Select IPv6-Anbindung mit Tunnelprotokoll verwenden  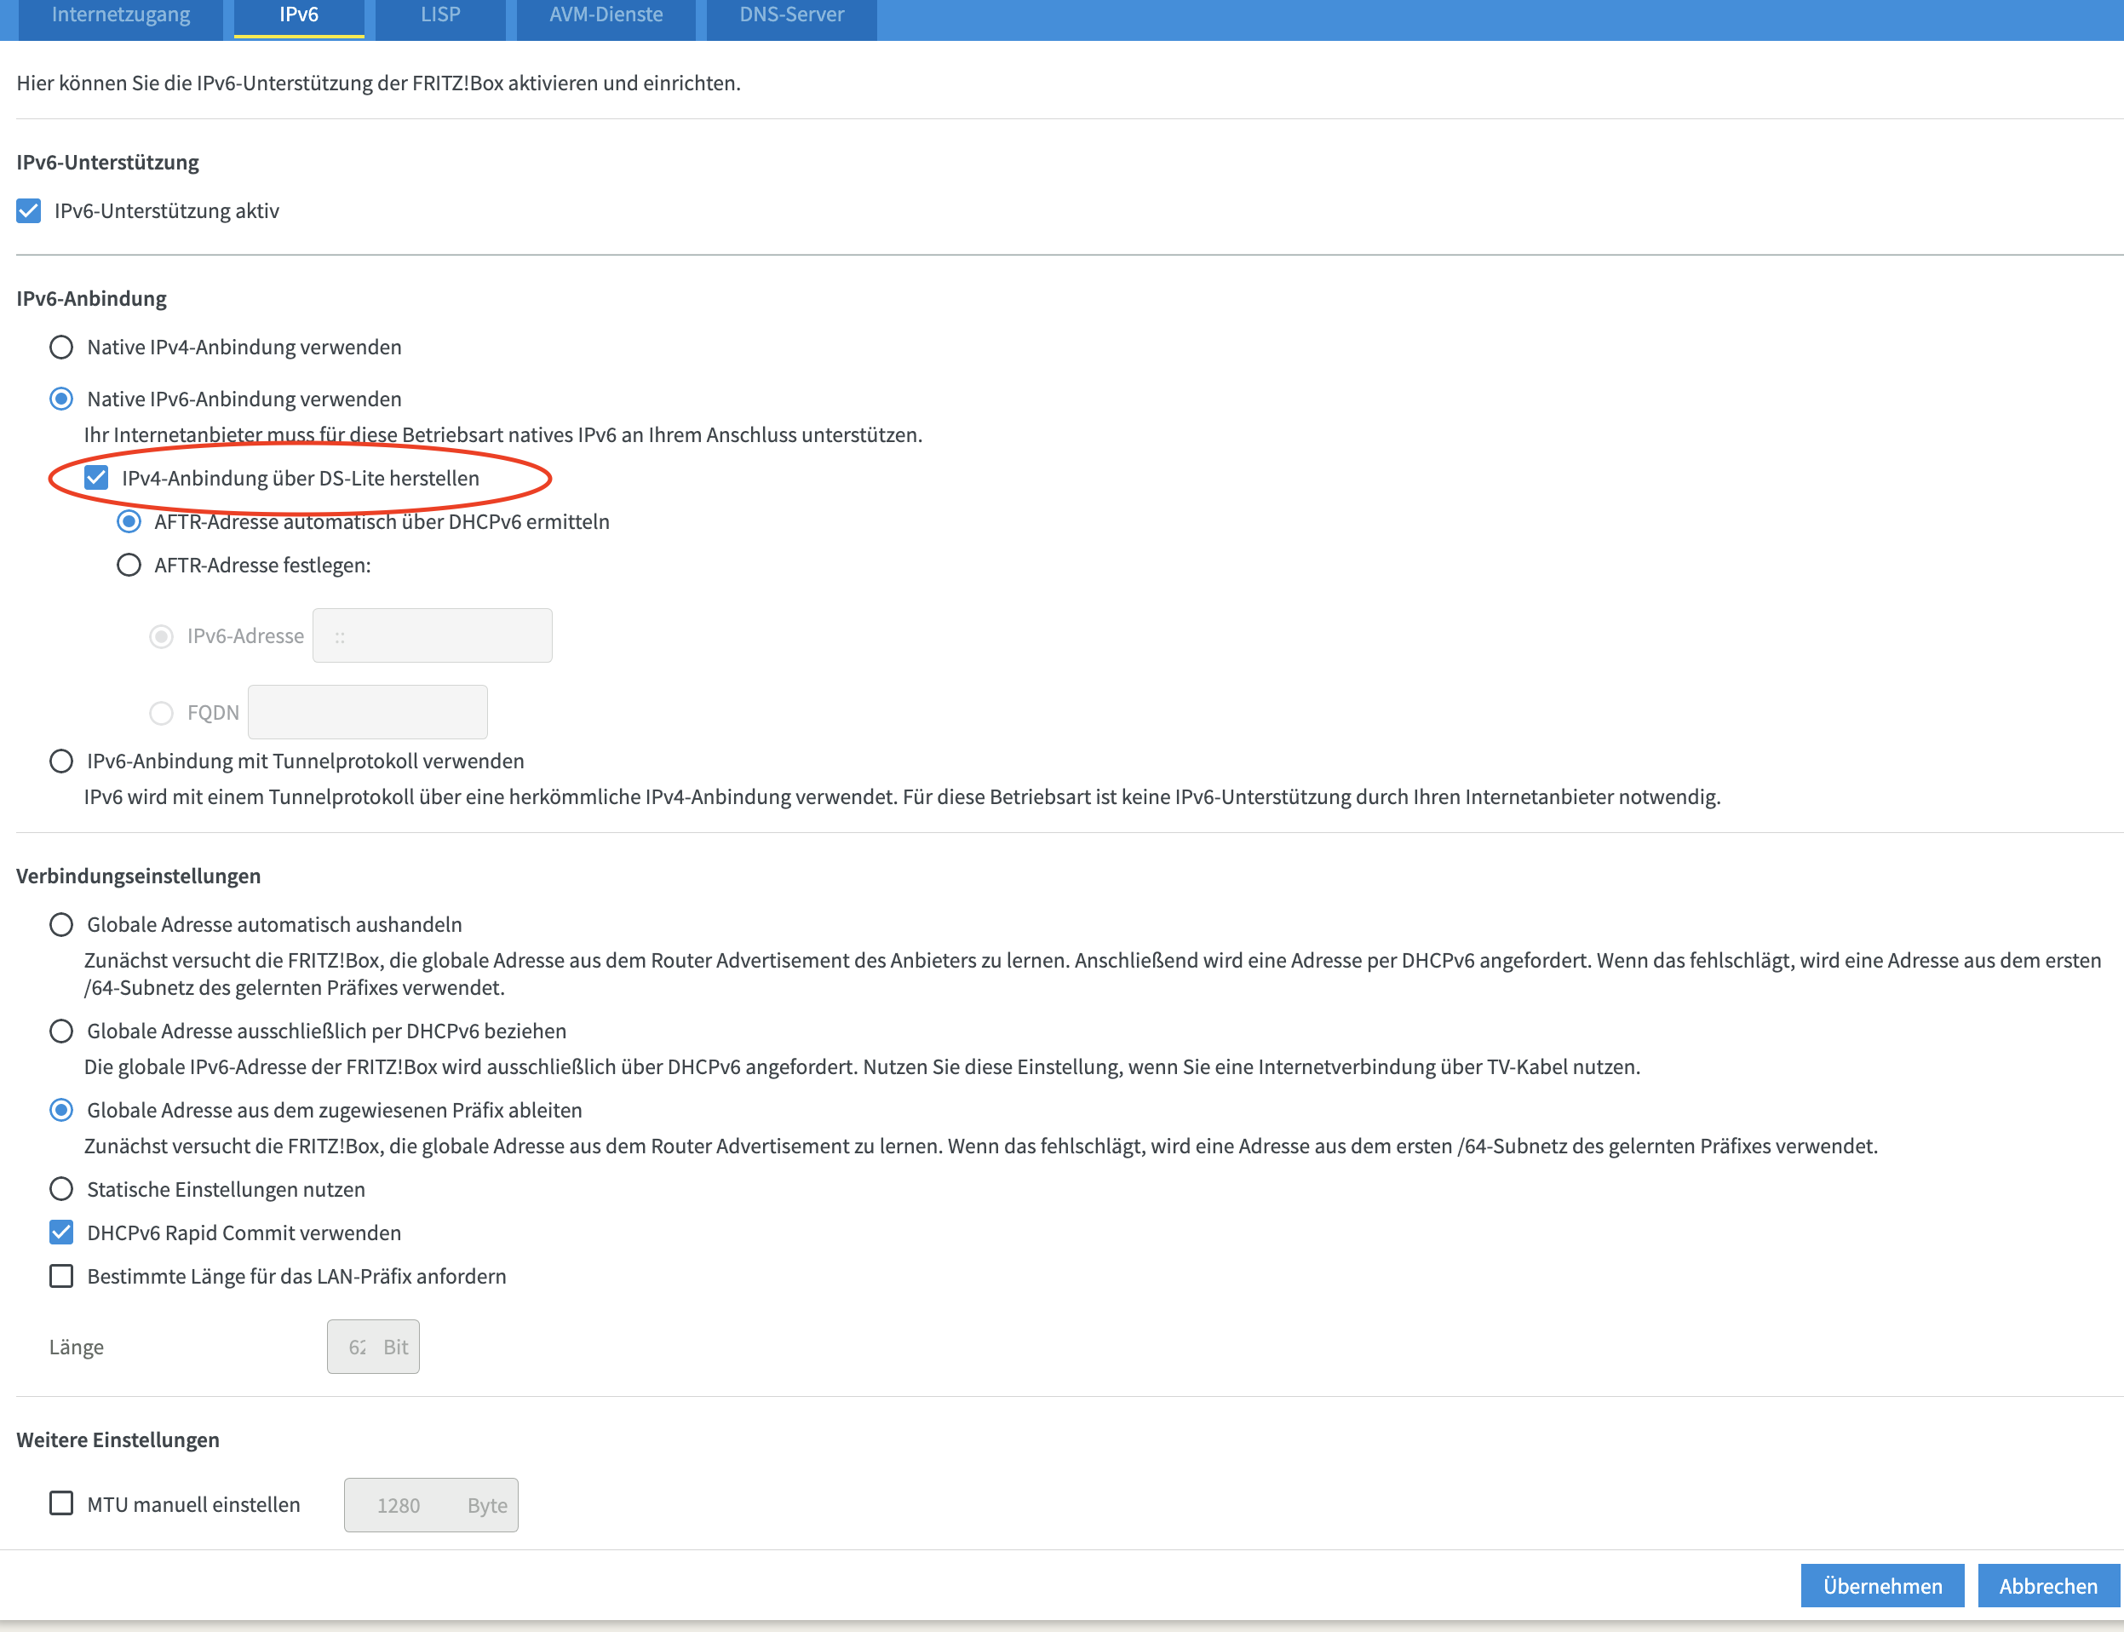[61, 761]
